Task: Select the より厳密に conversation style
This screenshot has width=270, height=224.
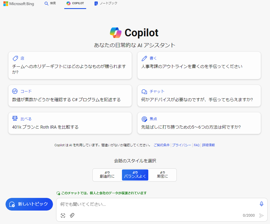Action: [163, 175]
